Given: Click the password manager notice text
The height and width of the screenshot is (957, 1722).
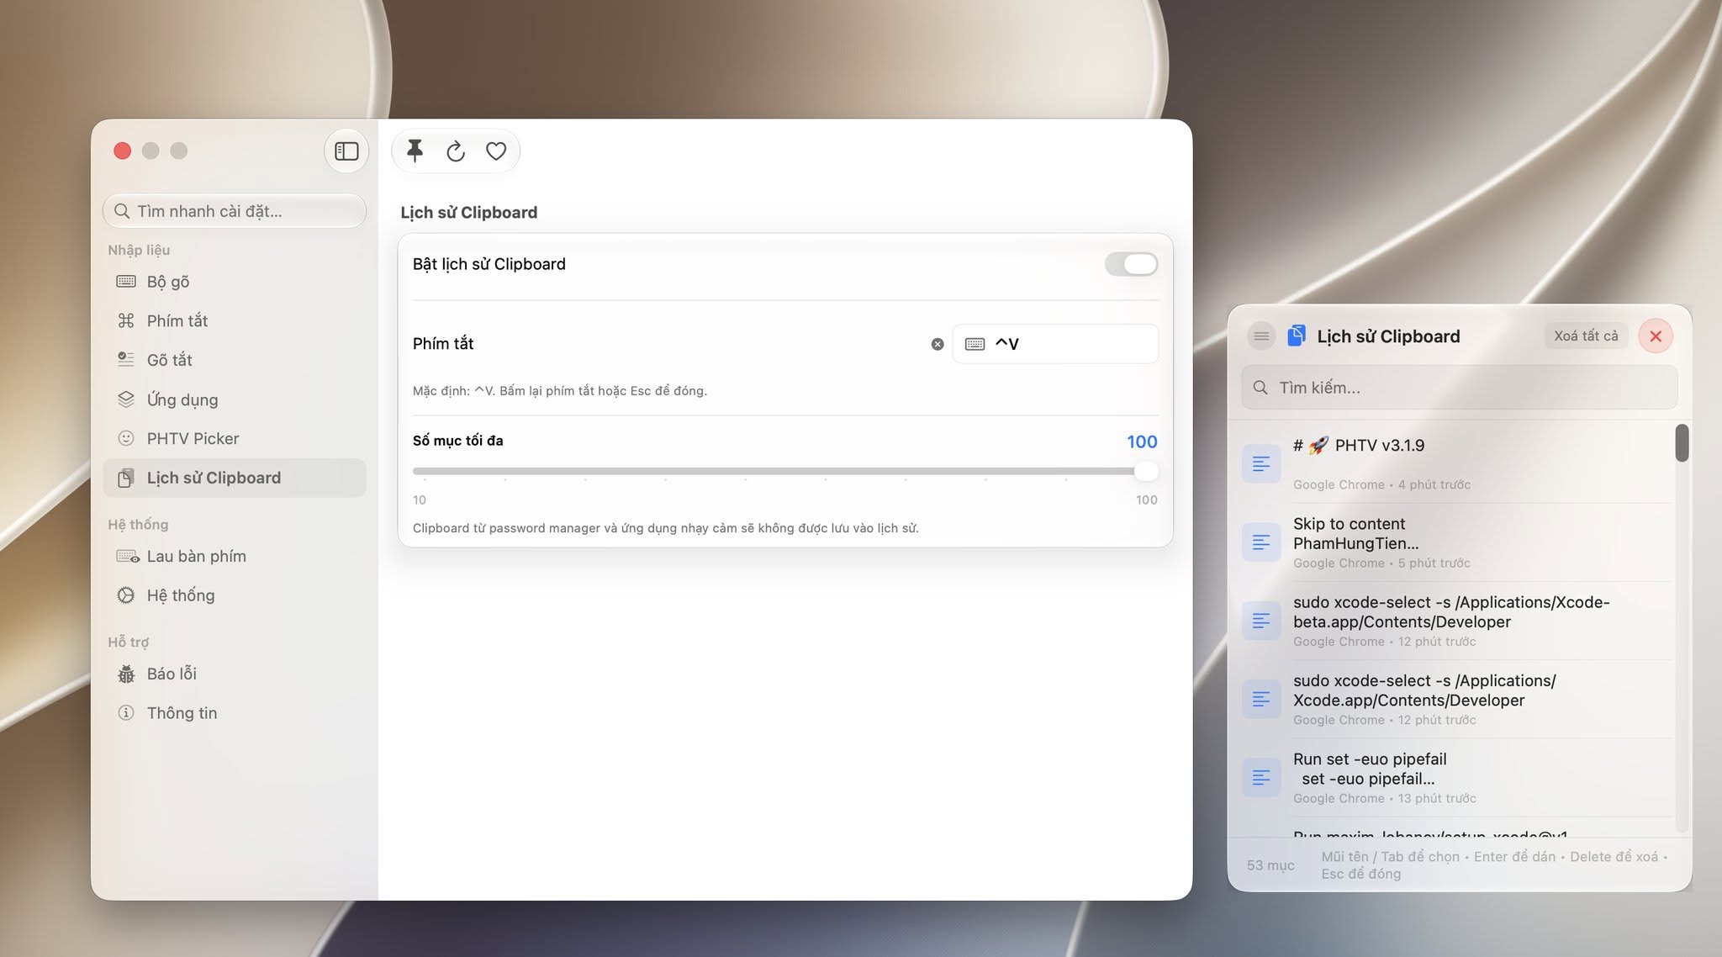Looking at the screenshot, I should (666, 528).
